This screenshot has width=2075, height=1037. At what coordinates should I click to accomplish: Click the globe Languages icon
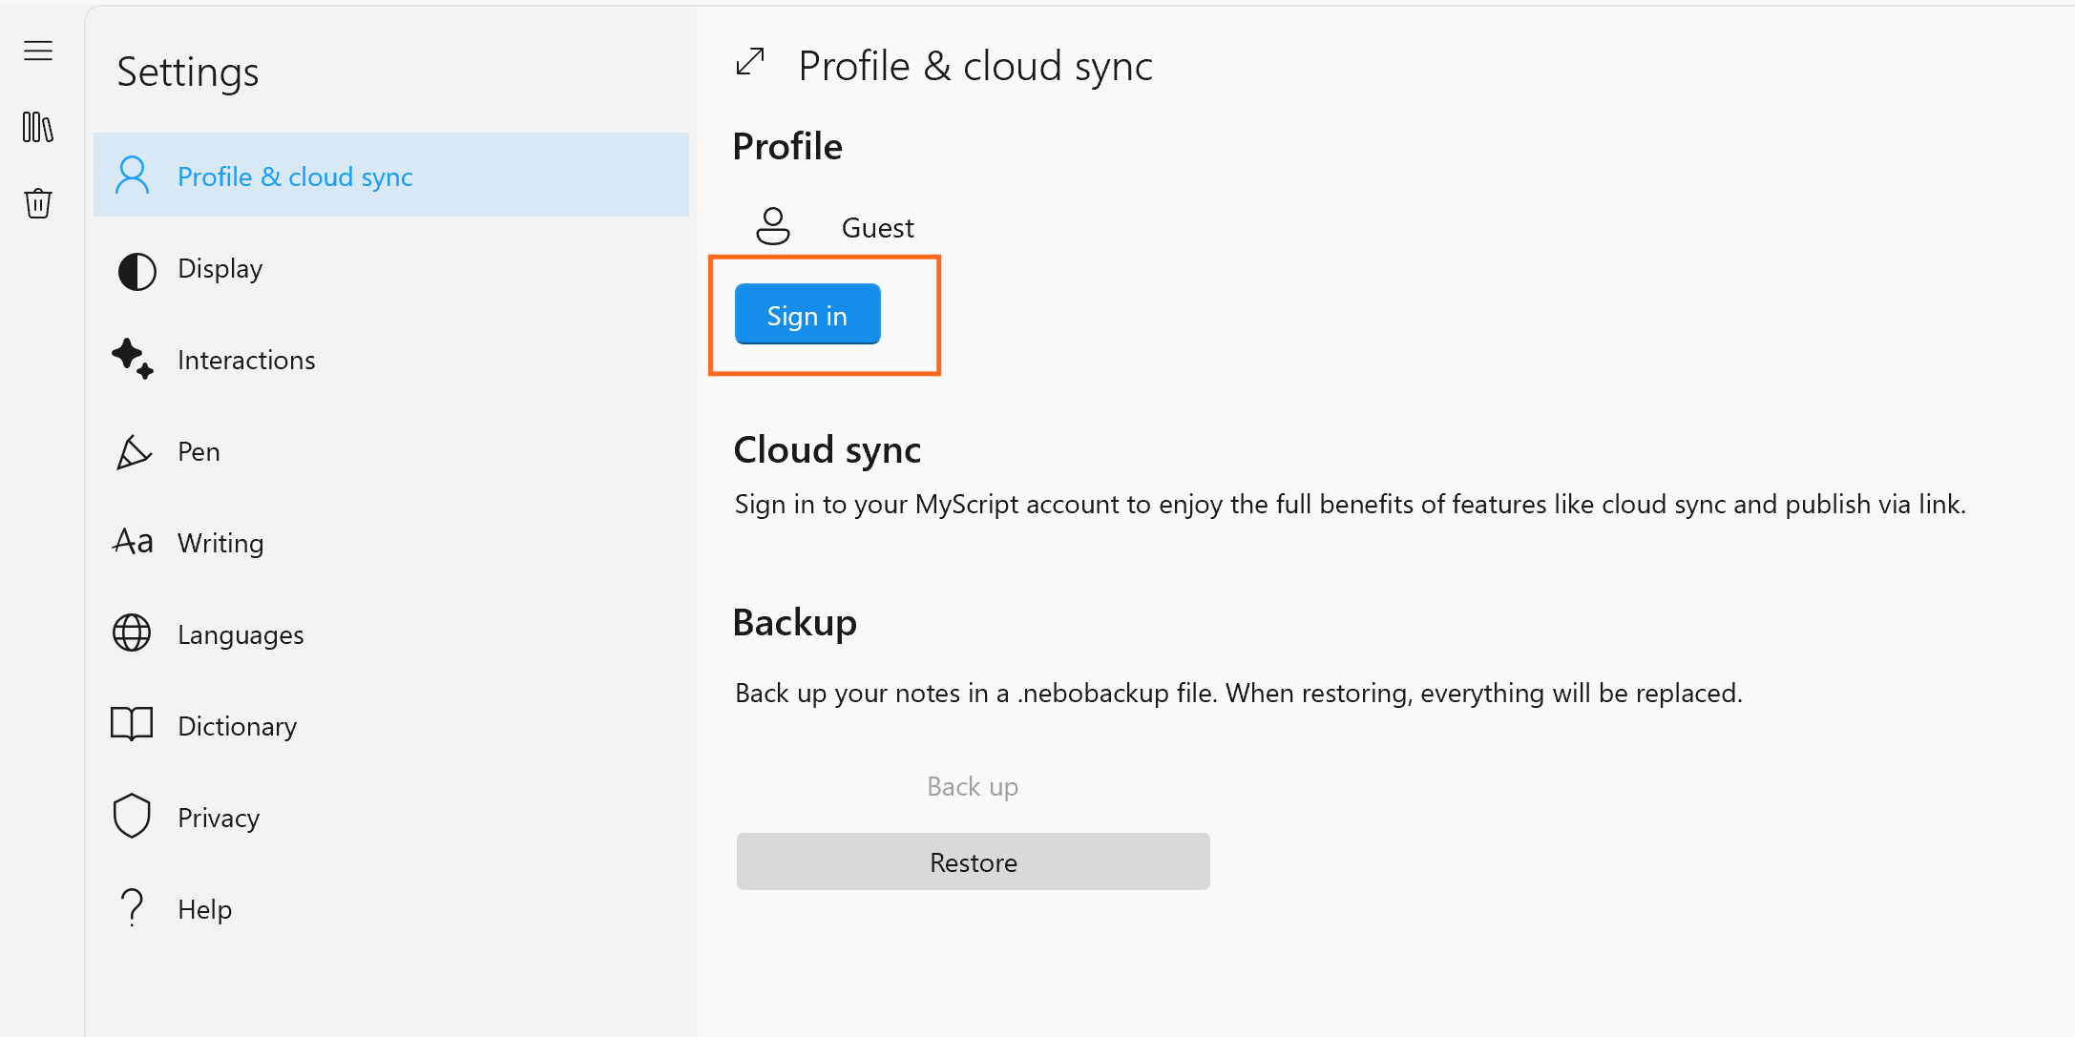132,633
